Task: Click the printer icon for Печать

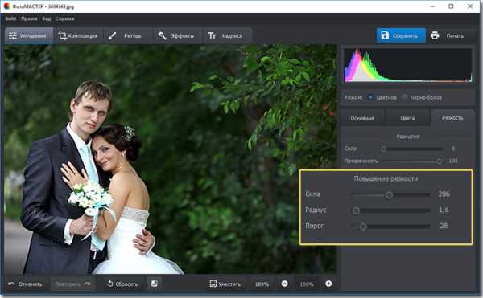Action: pyautogui.click(x=435, y=35)
